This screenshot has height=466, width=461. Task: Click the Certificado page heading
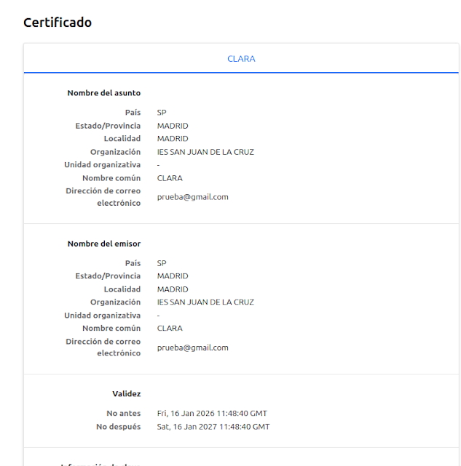click(x=58, y=23)
